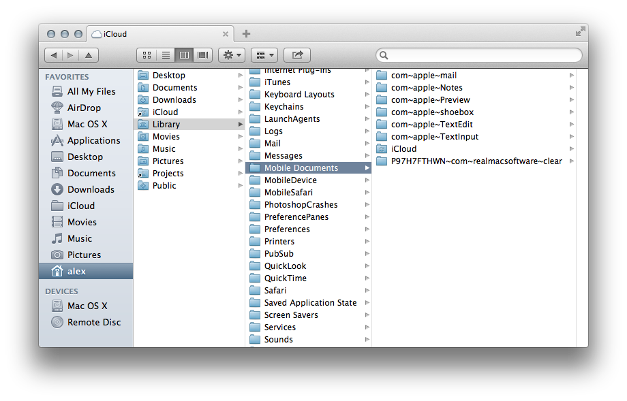The height and width of the screenshot is (401, 627).
Task: Expand the Mobile Documents folder arrow
Action: click(367, 168)
